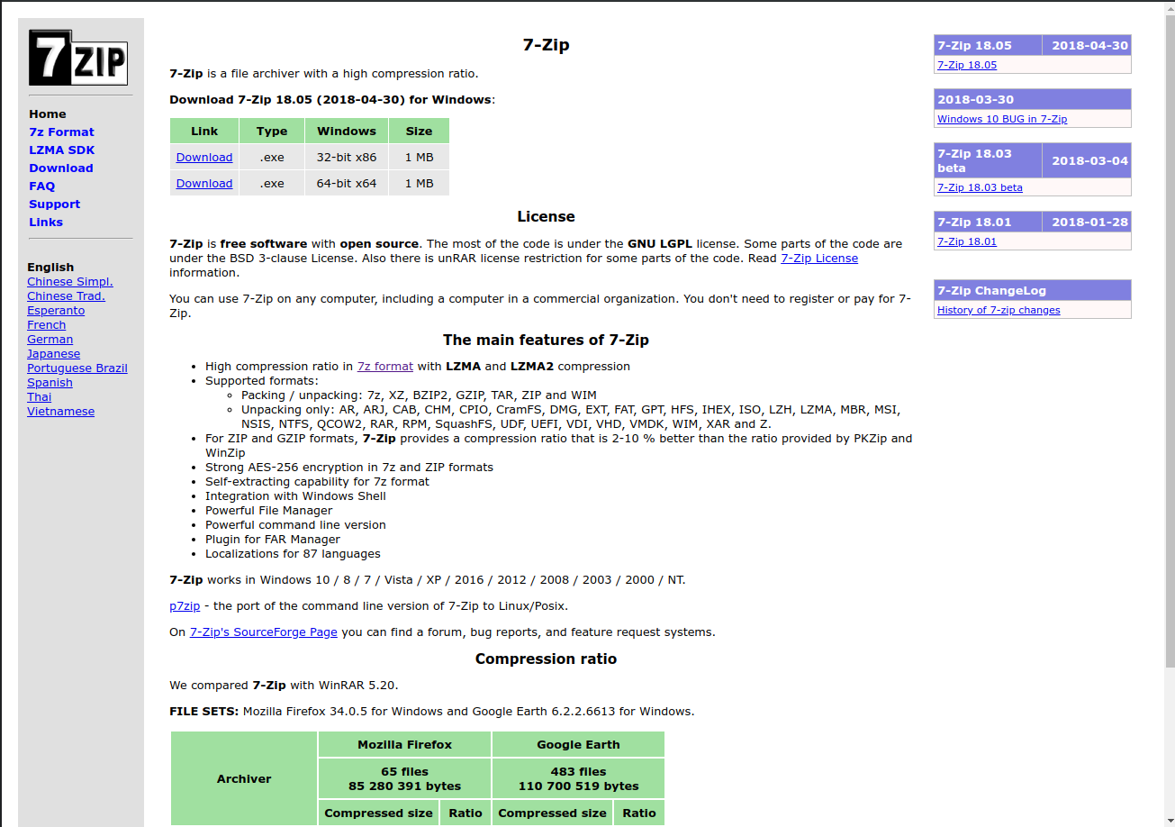Switch language to Esperanto

(x=56, y=311)
